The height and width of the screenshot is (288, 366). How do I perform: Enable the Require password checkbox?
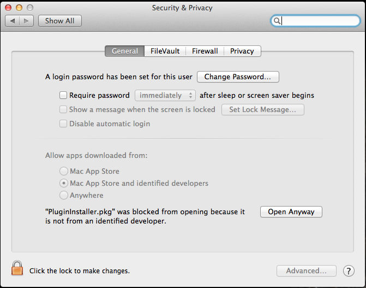pyautogui.click(x=63, y=95)
